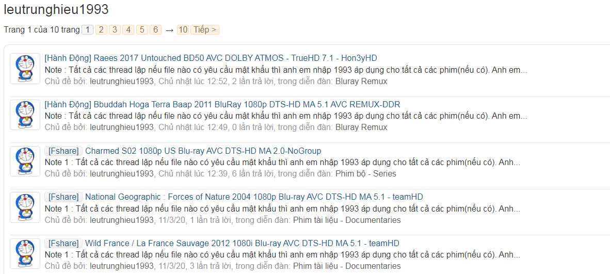Open the Charmed S02 1080p US Blu-ray thread
Screen dimensions: 610x274
[x=203, y=151]
